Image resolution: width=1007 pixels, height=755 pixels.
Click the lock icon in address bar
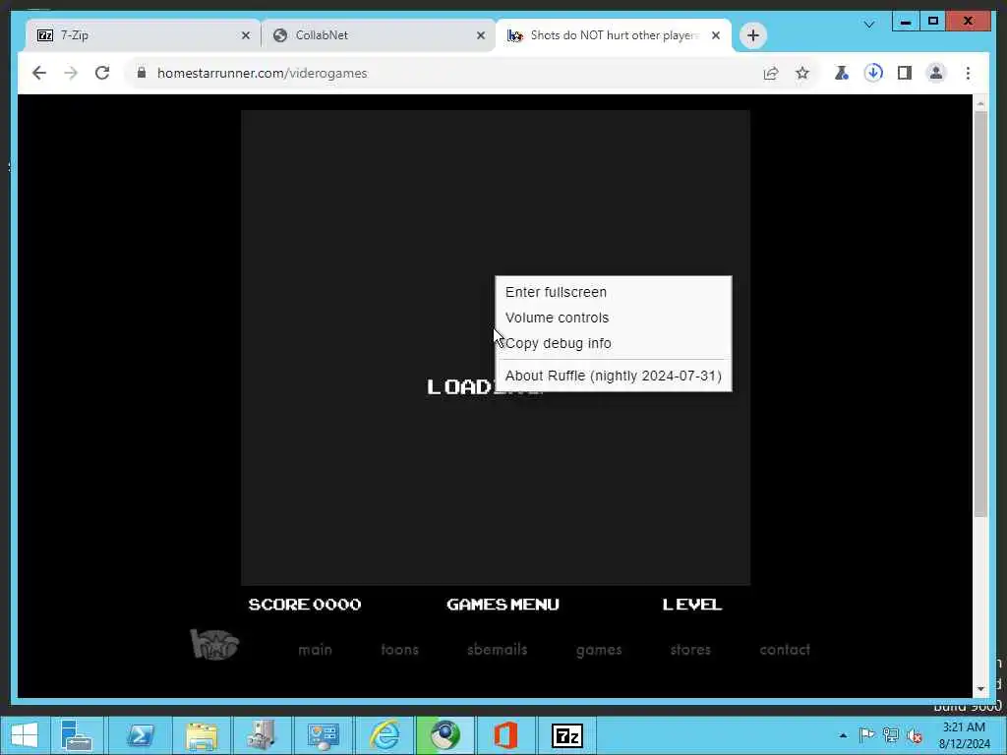142,73
